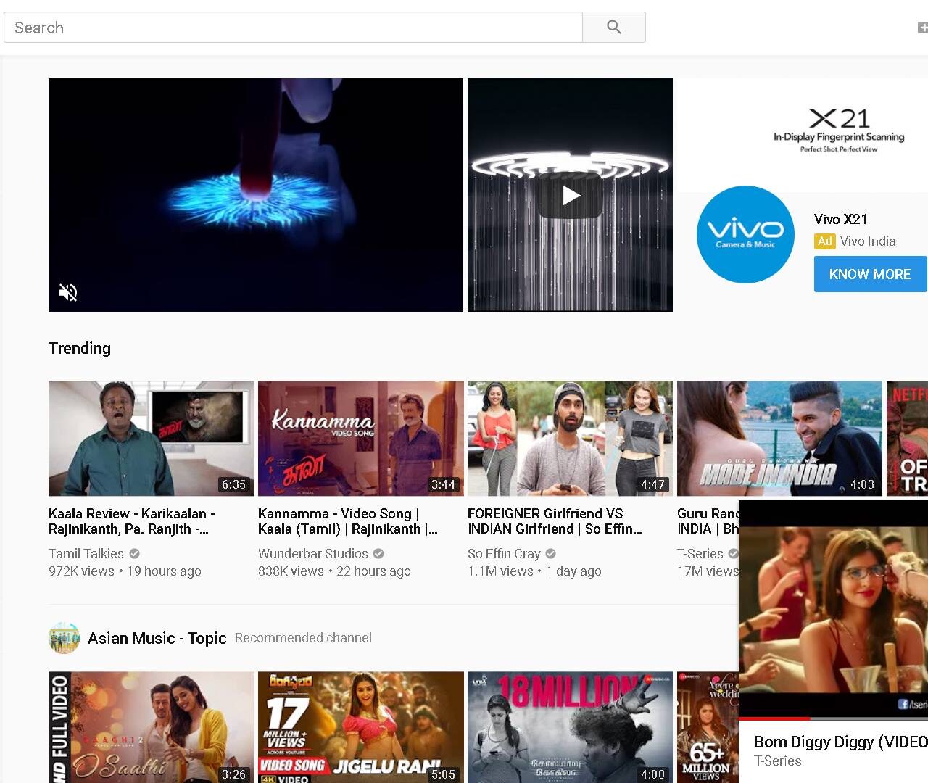
Task: Visit Wunderbar Studios channel
Action: (313, 554)
